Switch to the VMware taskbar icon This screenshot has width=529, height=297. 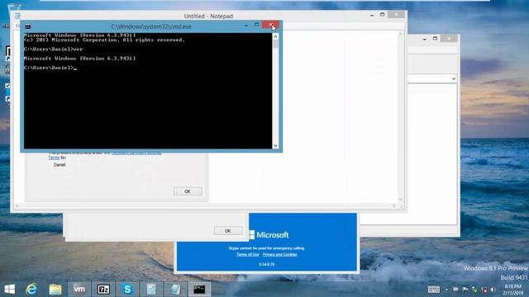click(79, 290)
